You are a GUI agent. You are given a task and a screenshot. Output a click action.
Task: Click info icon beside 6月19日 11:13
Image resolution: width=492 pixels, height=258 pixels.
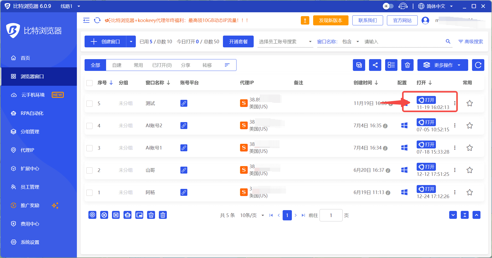(388, 193)
